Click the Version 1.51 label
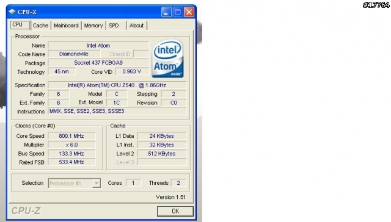The width and height of the screenshot is (391, 222). point(171,197)
